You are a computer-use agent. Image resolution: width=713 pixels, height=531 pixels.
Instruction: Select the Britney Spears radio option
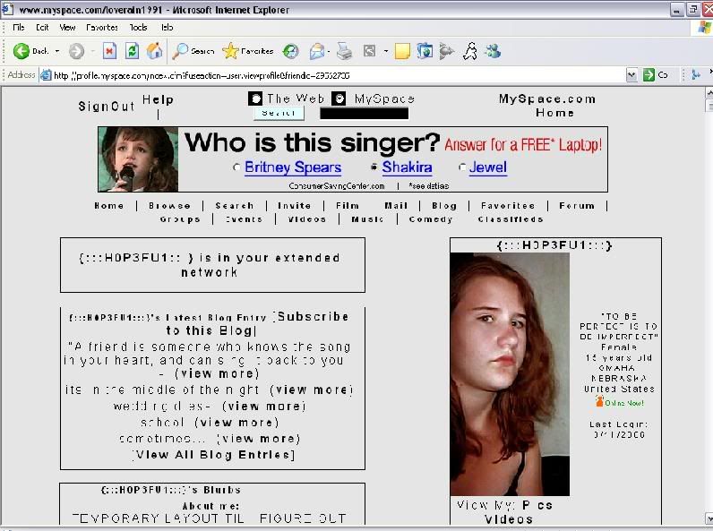coord(236,167)
